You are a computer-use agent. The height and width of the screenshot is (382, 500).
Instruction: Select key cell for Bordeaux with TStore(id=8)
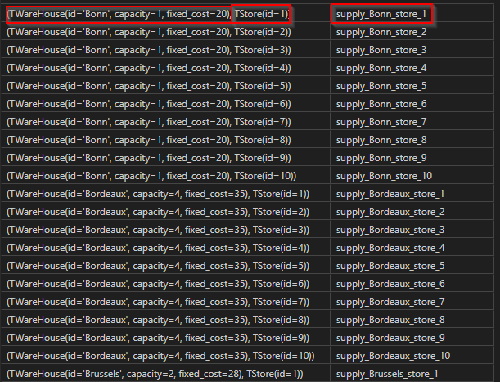165,320
